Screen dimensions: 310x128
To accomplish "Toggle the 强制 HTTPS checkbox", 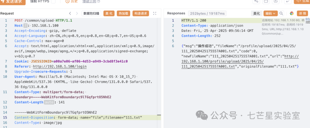I will coord(53,1).
